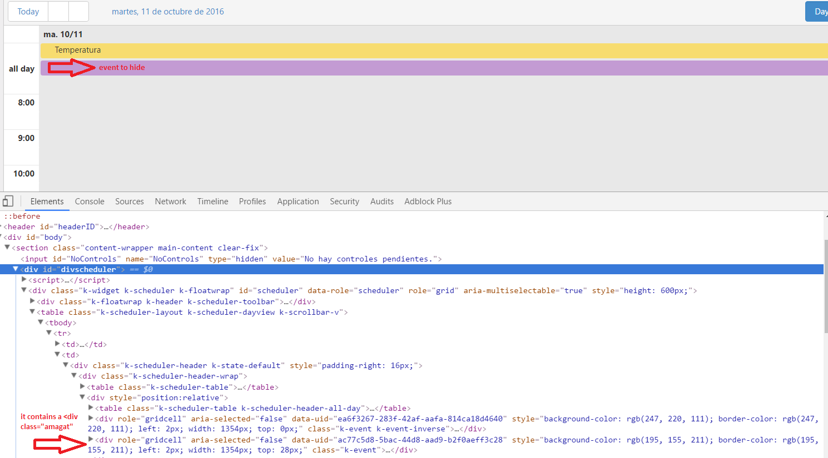Open the Security tab

coord(345,202)
